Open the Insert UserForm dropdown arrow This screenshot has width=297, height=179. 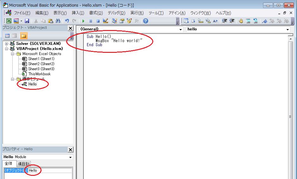click(21, 21)
